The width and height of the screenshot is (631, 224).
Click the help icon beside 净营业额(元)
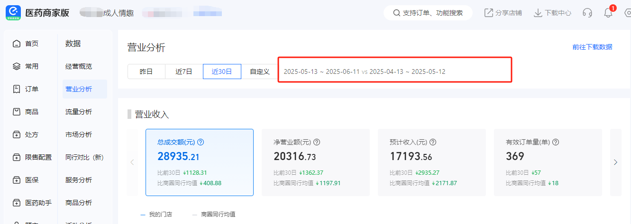317,142
